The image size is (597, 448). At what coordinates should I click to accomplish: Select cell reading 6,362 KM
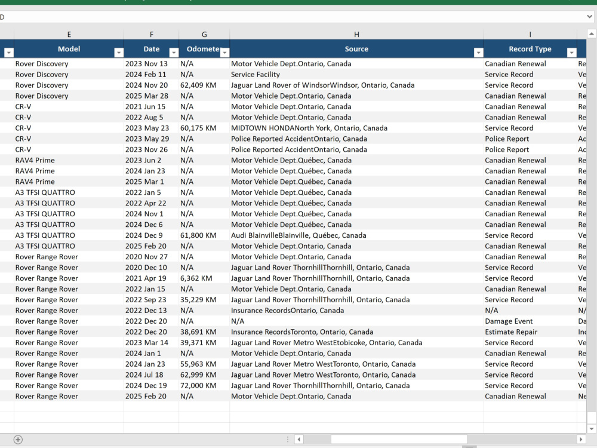(204, 278)
